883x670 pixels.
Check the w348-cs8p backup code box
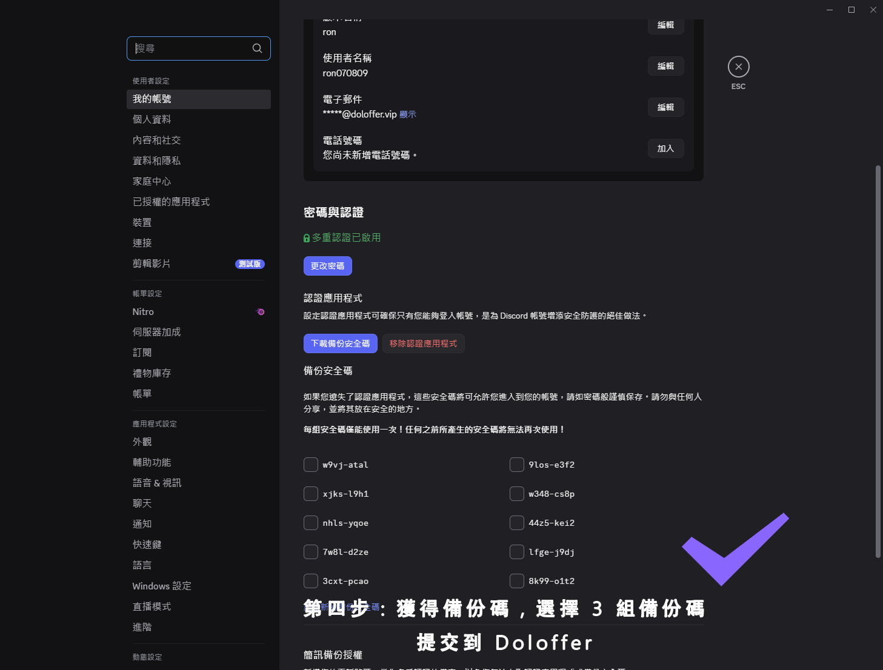pyautogui.click(x=517, y=494)
